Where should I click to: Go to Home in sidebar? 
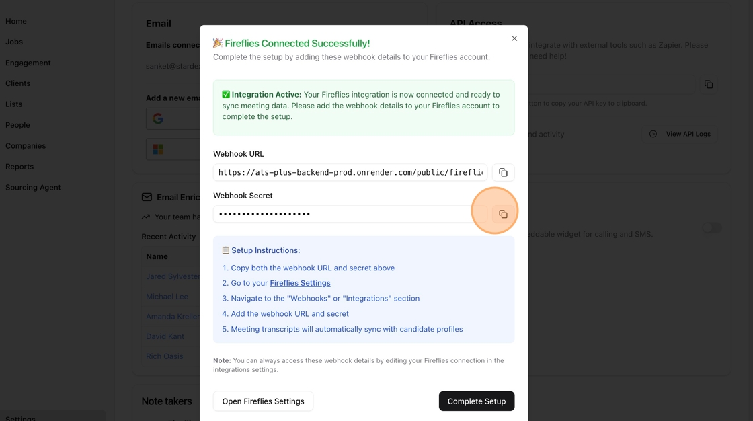coord(16,21)
